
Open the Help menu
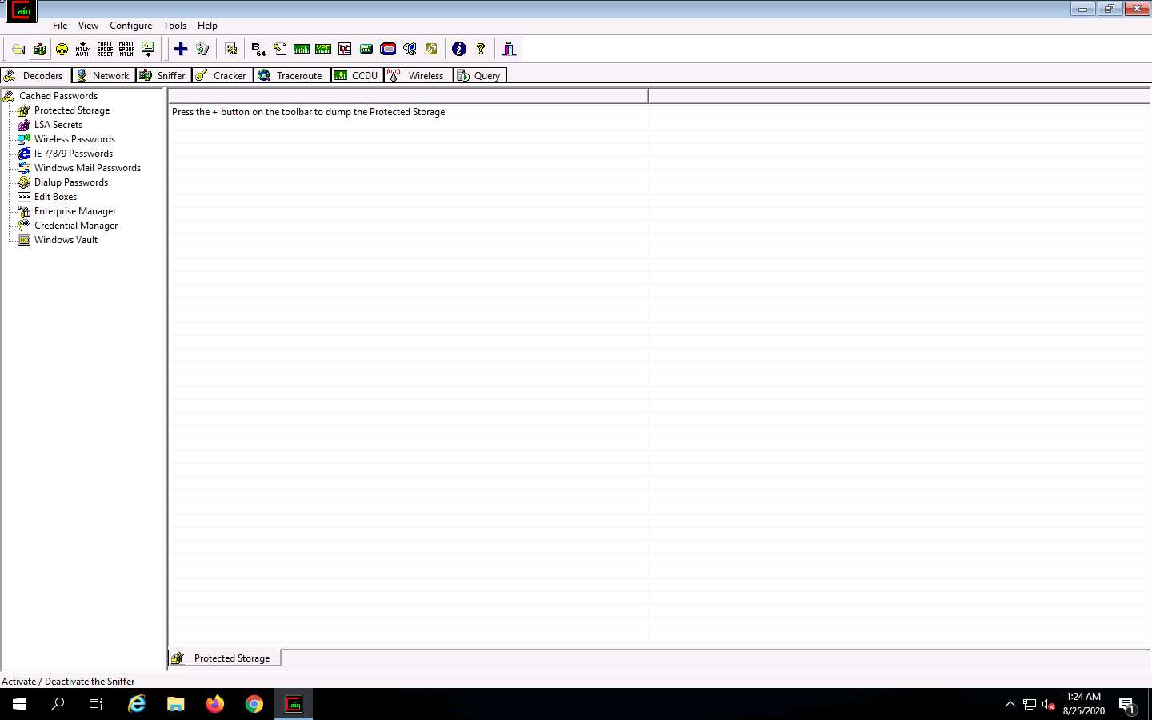point(207,26)
